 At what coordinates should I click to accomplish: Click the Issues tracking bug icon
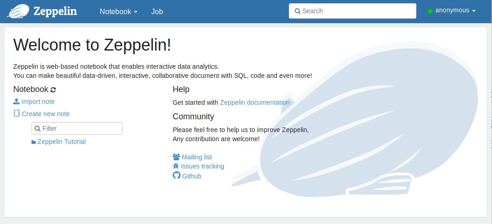tap(176, 166)
